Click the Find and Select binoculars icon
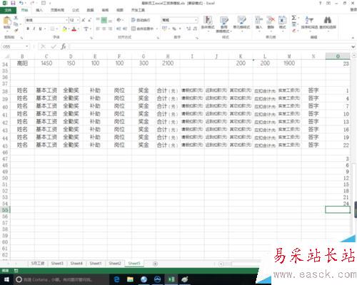The image size is (357, 285). (x=328, y=20)
